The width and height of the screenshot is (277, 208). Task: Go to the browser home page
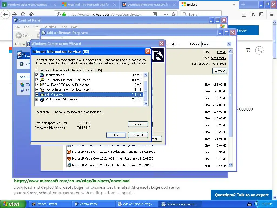[32, 14]
